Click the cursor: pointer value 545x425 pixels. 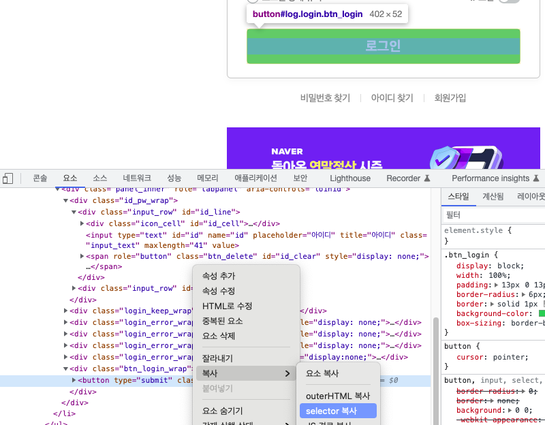[508, 358]
